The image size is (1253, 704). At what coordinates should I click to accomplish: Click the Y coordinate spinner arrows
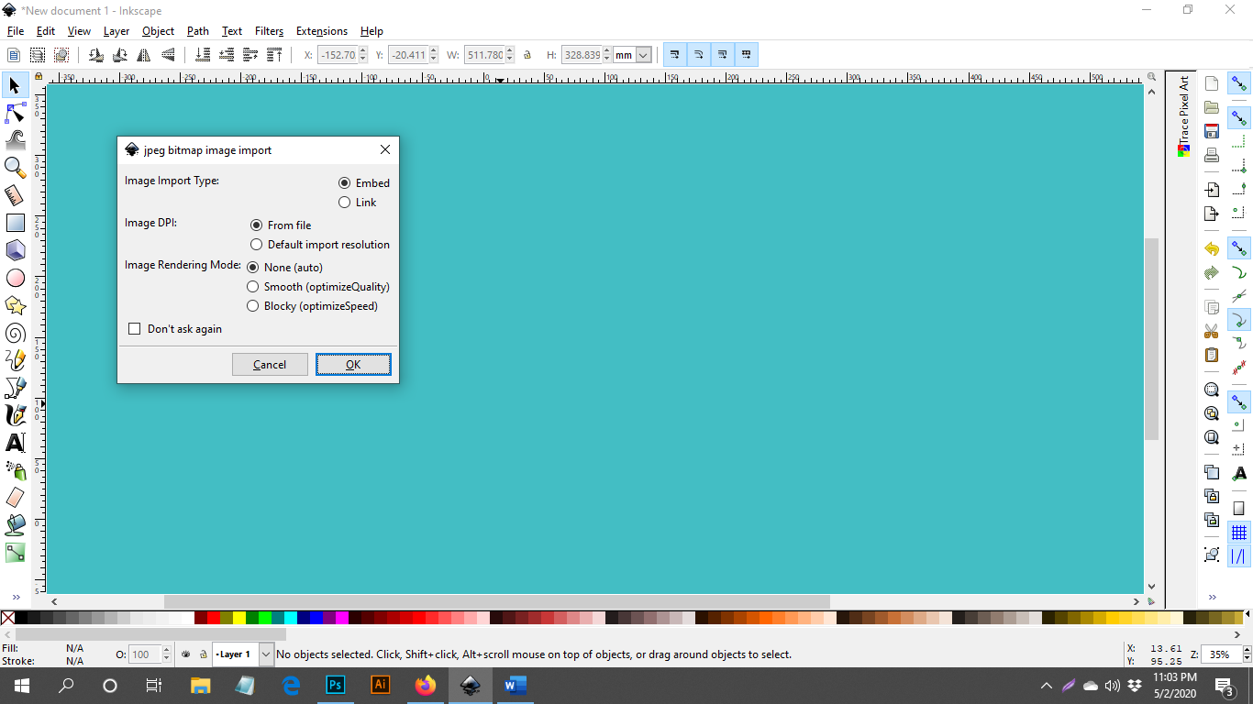(434, 55)
